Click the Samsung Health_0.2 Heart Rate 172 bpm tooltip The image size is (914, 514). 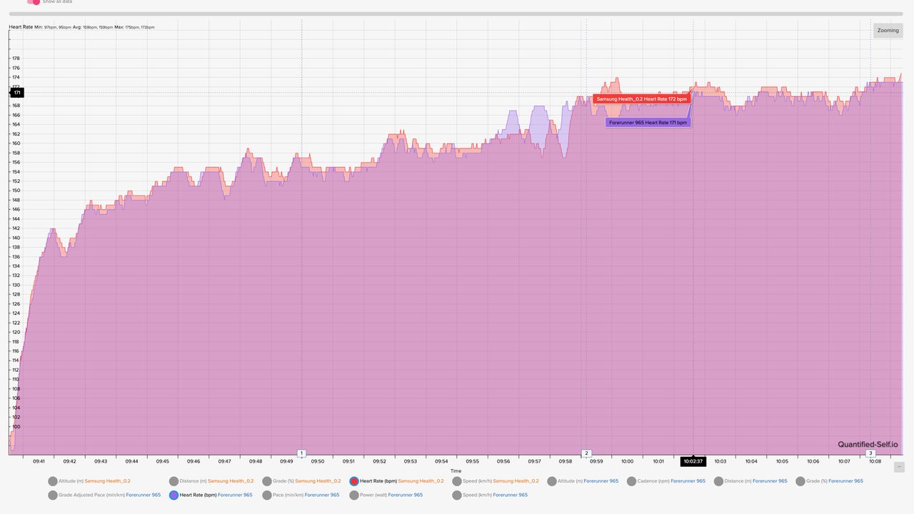642,99
